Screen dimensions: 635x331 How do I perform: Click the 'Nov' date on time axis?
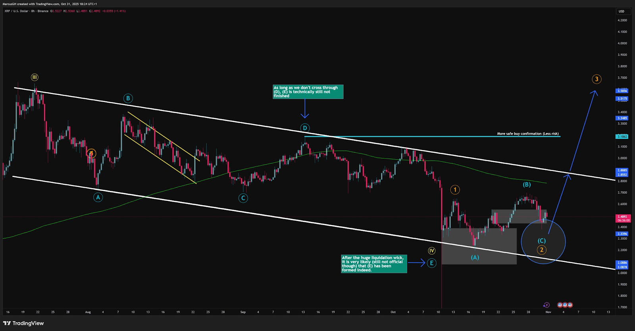[548, 312]
